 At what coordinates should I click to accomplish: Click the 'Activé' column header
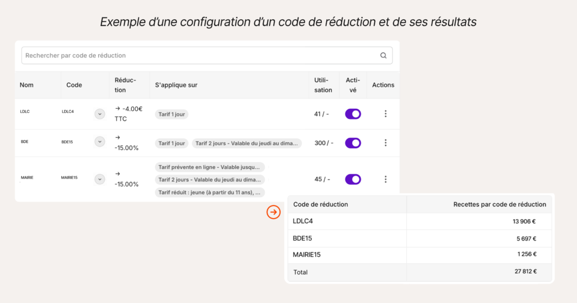pyautogui.click(x=353, y=85)
